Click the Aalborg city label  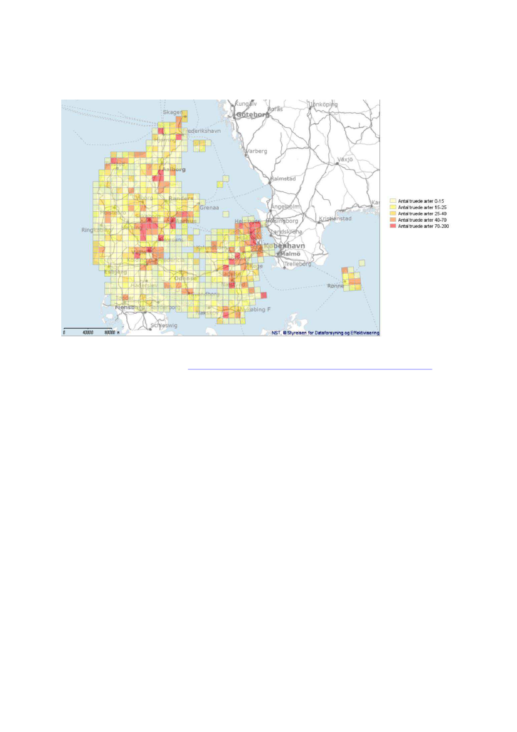pos(174,170)
